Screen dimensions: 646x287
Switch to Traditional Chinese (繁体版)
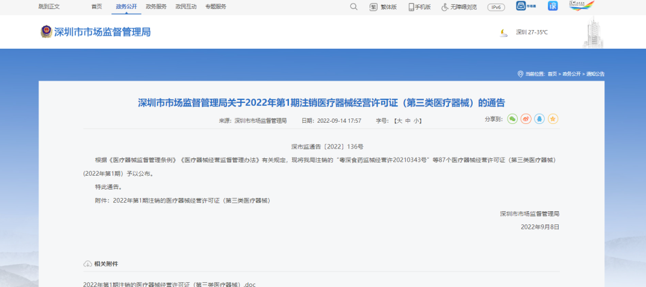point(383,7)
